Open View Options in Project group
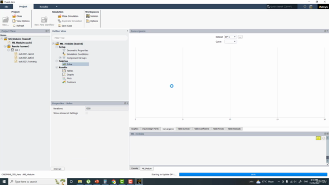This screenshot has width=329, height=185. tap(21, 21)
